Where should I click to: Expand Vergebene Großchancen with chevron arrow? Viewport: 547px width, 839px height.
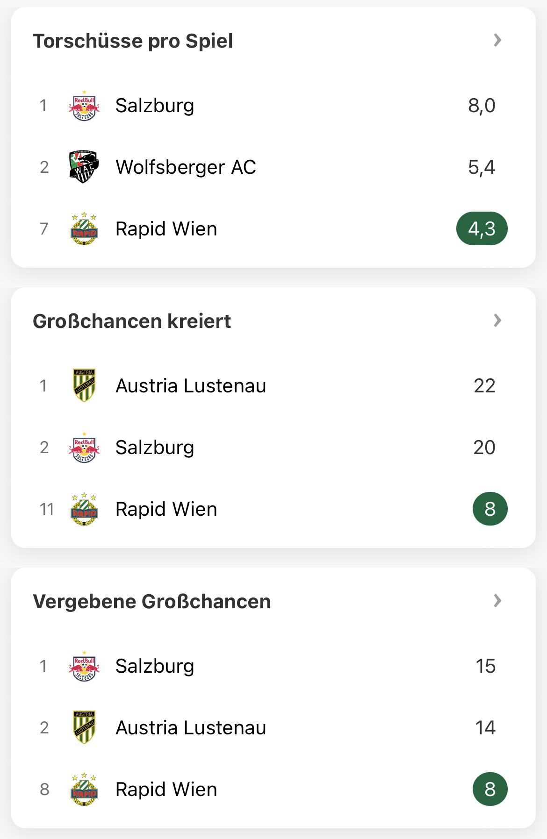[497, 601]
